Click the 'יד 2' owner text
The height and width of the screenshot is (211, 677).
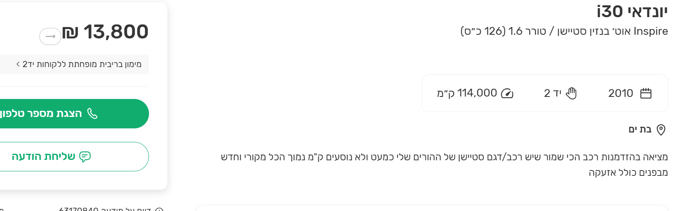click(553, 93)
